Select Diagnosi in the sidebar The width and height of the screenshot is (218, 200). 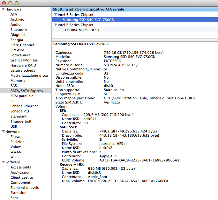point(18,35)
